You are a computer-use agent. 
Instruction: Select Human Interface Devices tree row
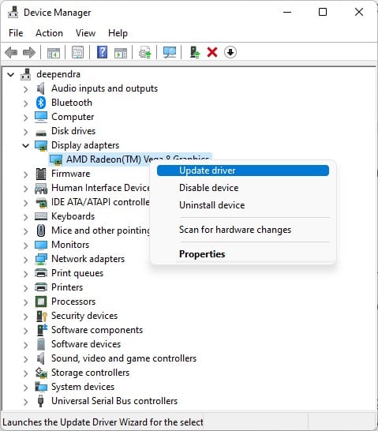click(100, 188)
